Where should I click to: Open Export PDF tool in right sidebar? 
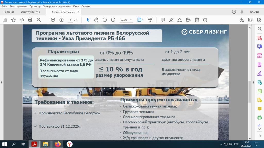[260, 47]
